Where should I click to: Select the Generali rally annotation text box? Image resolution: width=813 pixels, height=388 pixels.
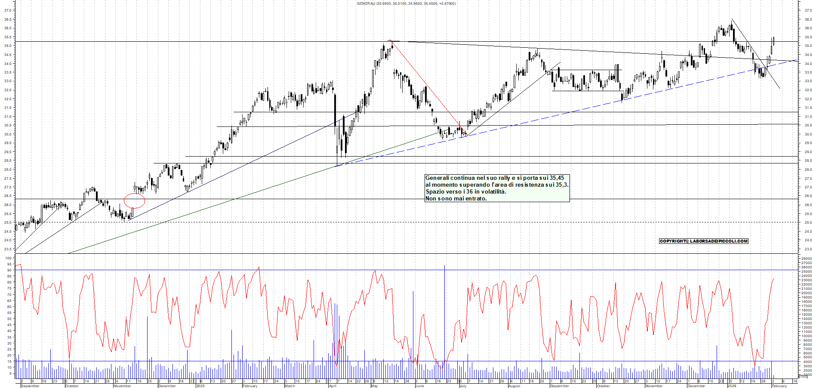click(497, 188)
